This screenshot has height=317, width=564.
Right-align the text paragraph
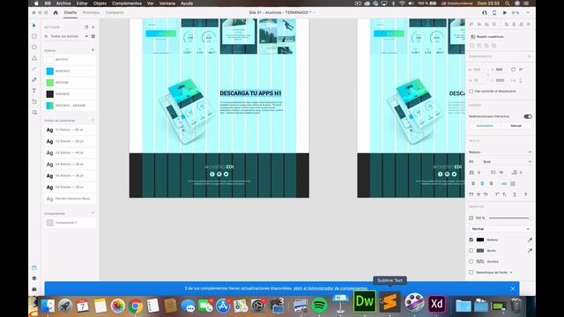pos(491,183)
